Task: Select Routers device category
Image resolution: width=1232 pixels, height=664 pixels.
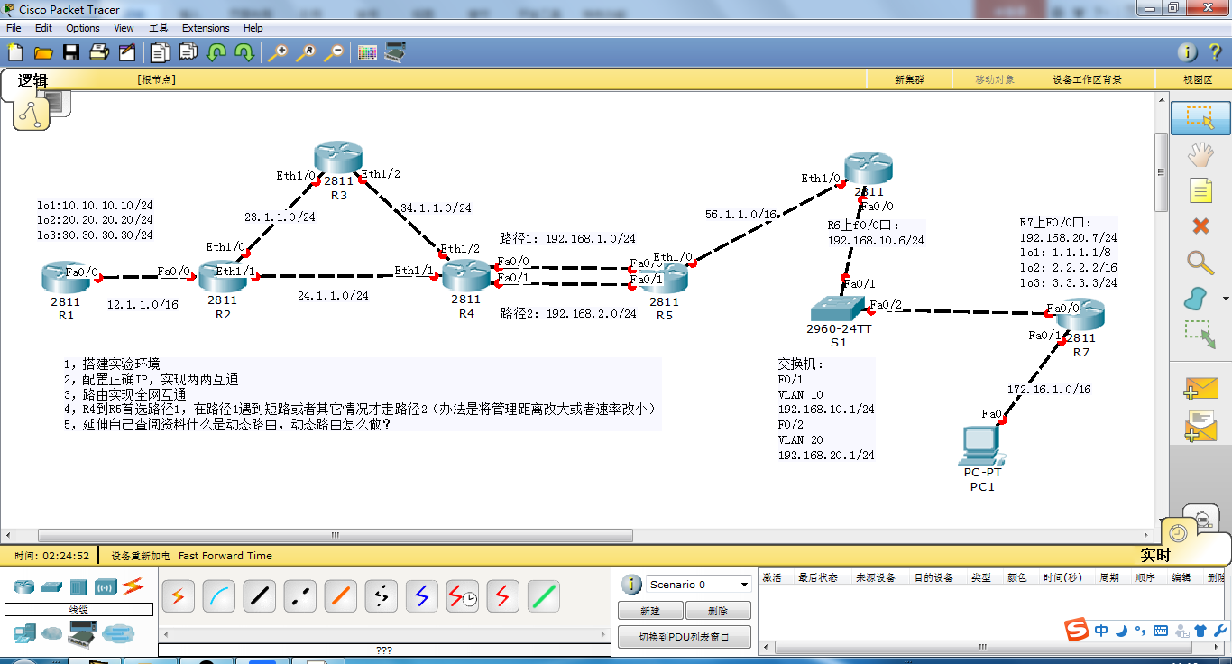Action: tap(24, 587)
